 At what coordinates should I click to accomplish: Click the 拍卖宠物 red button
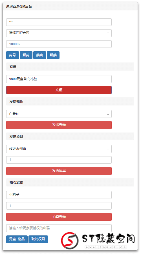pos(59,217)
